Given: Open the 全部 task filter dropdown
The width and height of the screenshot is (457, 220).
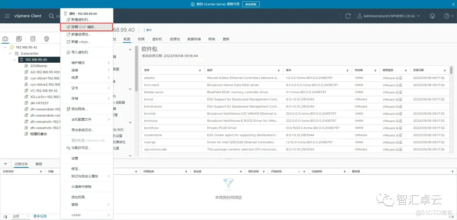Looking at the screenshot, I should tap(21, 216).
